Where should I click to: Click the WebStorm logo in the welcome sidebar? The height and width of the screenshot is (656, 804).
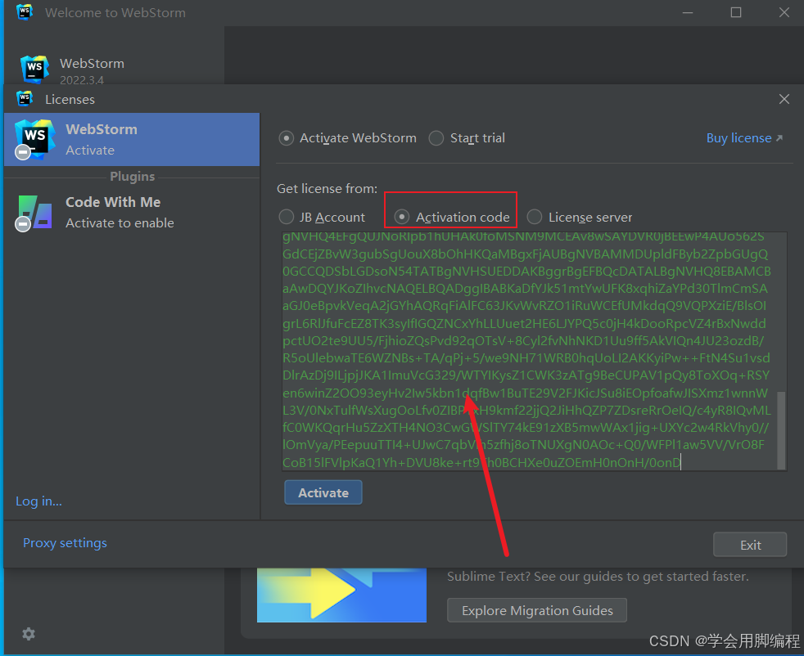pyautogui.click(x=34, y=69)
